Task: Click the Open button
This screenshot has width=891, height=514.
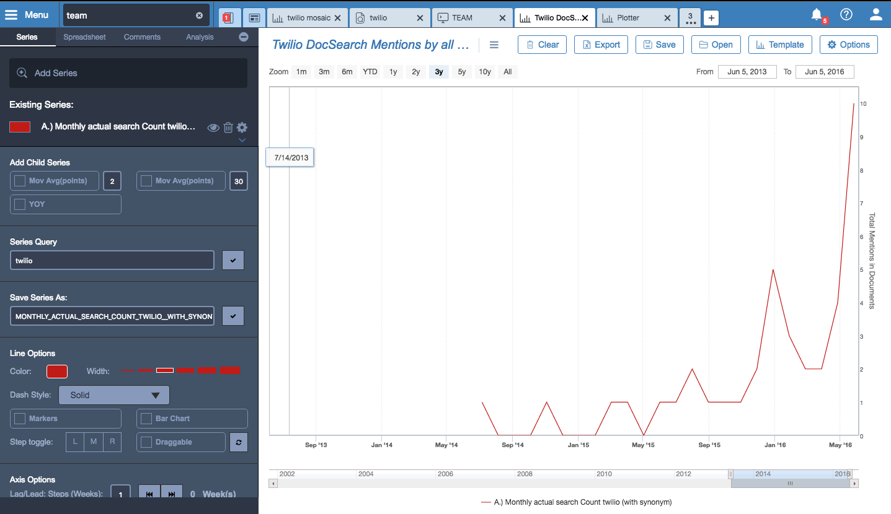Action: pyautogui.click(x=716, y=45)
